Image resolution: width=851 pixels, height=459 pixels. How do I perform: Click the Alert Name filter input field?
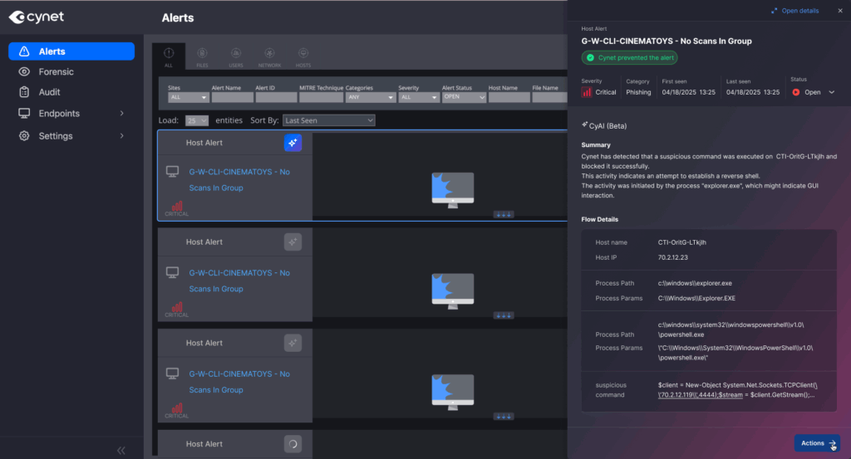coord(232,97)
